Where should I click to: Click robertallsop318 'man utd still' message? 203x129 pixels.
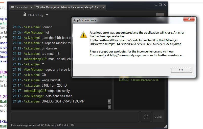click(60, 59)
